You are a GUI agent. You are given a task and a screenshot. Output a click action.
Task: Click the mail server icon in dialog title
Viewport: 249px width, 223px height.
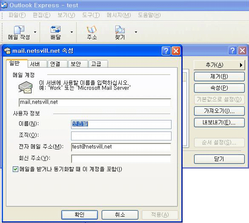point(7,51)
